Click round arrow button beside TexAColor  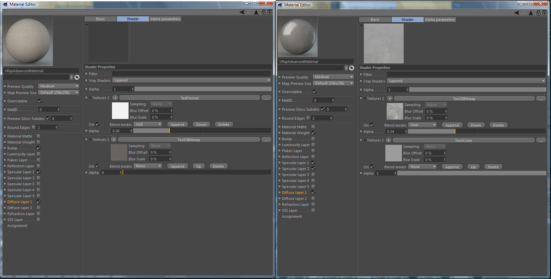(389, 140)
